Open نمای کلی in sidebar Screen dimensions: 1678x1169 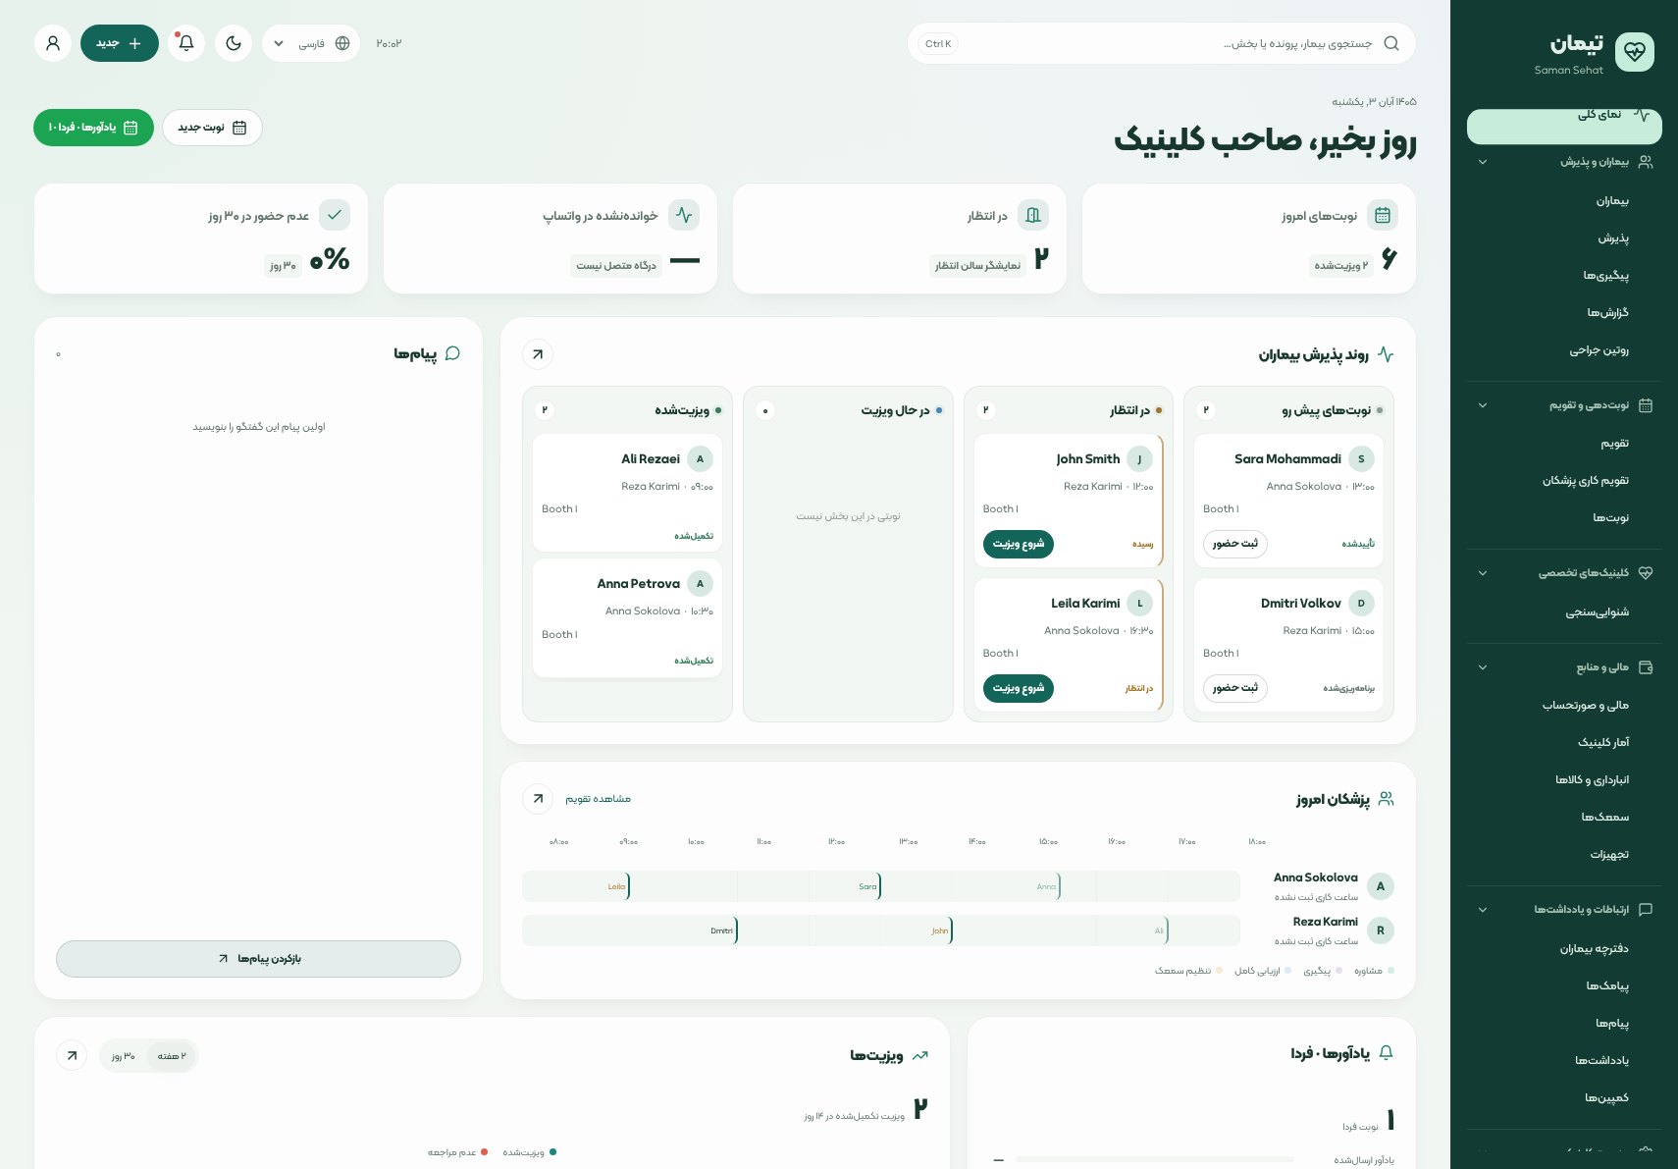1564,127
